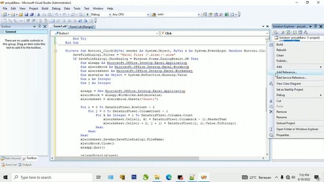Toggle auto-hide pin on Toolbox panel
The height and width of the screenshot is (182, 324).
(39, 26)
